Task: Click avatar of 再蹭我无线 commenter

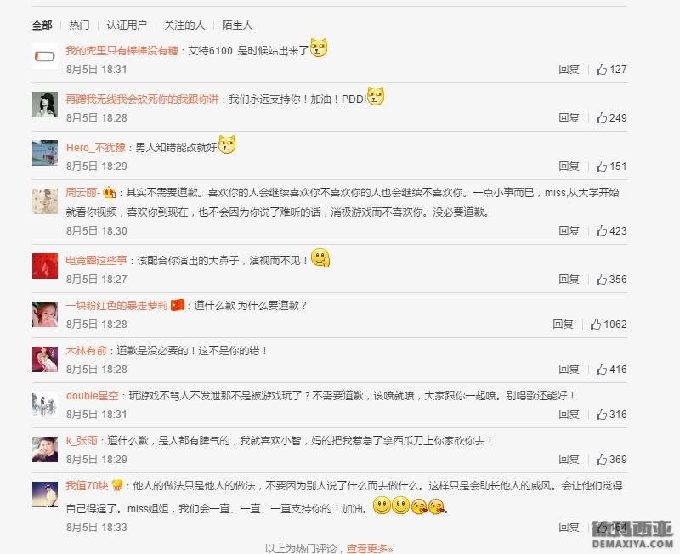Action: point(45,105)
